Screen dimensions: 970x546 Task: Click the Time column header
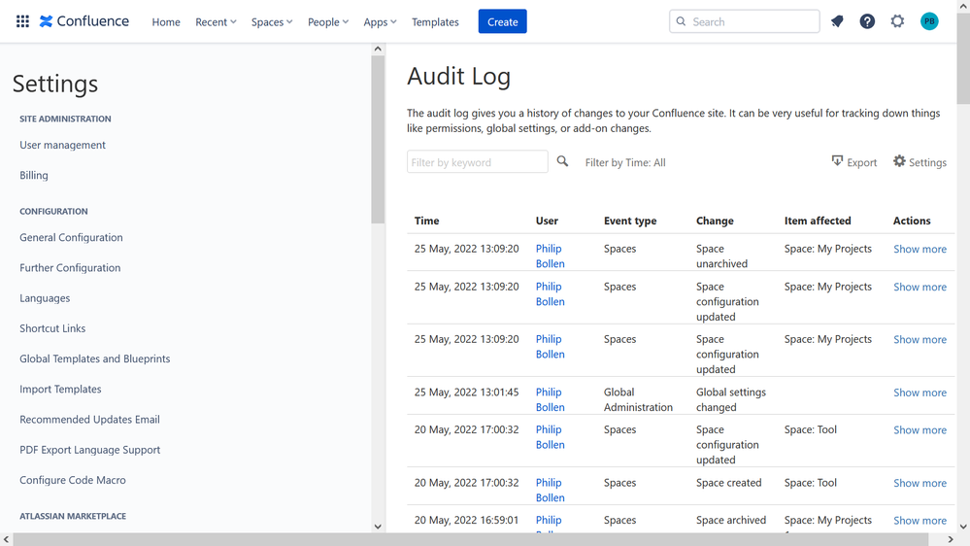[427, 221]
